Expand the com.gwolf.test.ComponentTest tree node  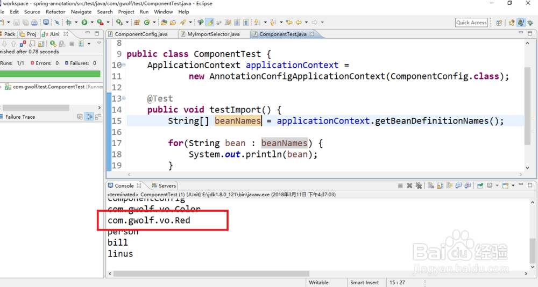point(1,87)
